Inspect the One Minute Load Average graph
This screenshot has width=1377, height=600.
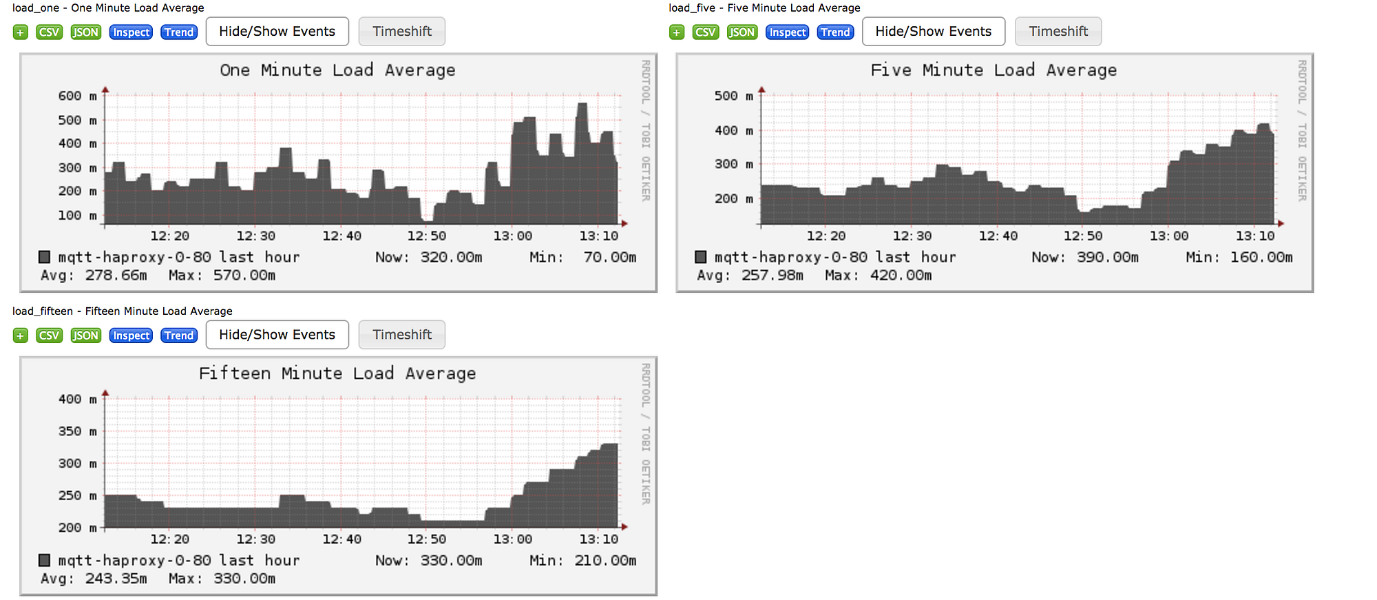(x=131, y=32)
